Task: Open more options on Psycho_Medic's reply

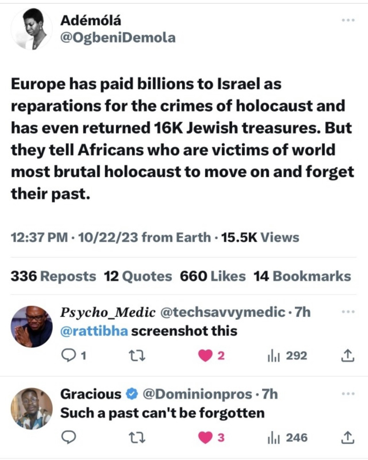Action: (x=348, y=312)
